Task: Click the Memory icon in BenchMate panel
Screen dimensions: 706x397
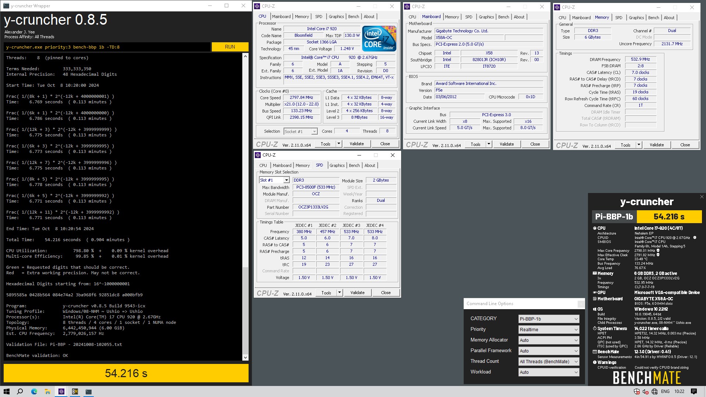Action: tap(595, 273)
